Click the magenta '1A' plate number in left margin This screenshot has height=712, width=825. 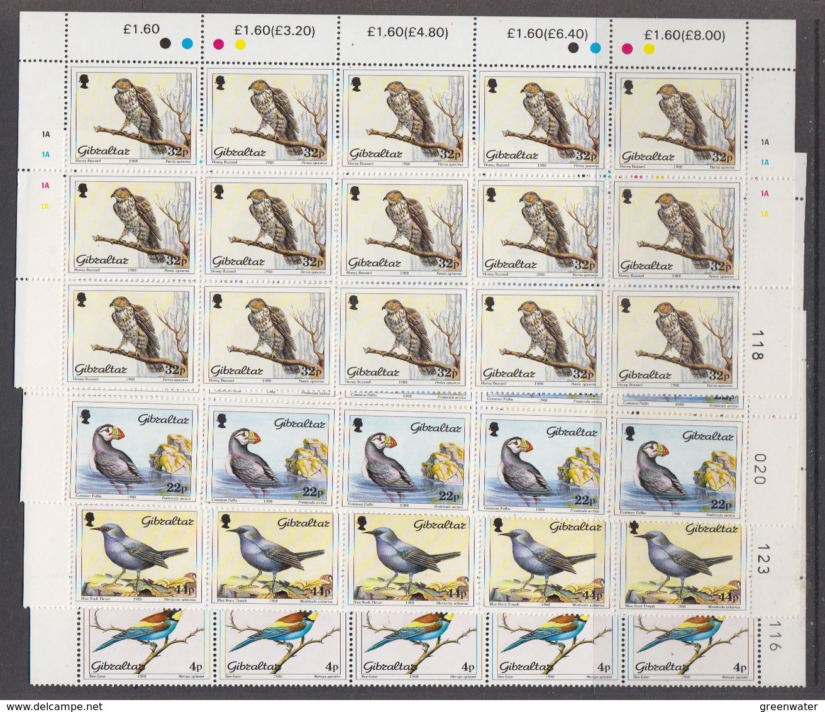[x=45, y=186]
